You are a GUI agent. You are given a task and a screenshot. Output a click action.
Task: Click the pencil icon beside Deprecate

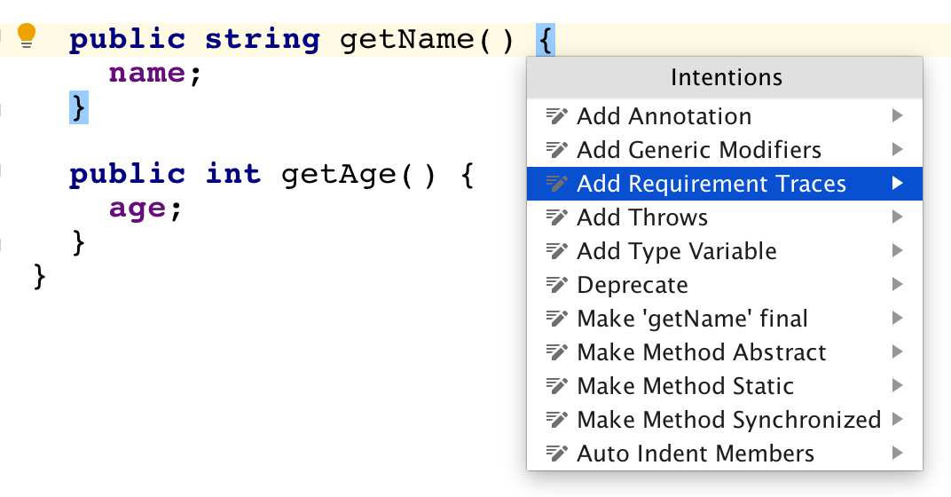557,285
